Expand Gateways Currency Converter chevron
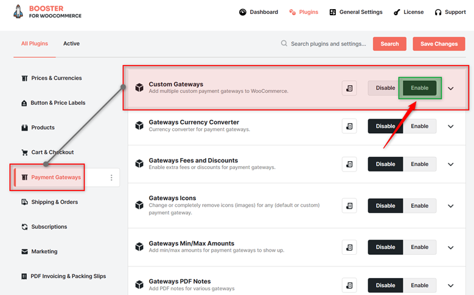Viewport: 474px width, 295px height. click(450, 127)
